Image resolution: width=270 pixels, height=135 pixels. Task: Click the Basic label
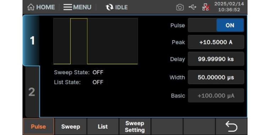coord(178,96)
